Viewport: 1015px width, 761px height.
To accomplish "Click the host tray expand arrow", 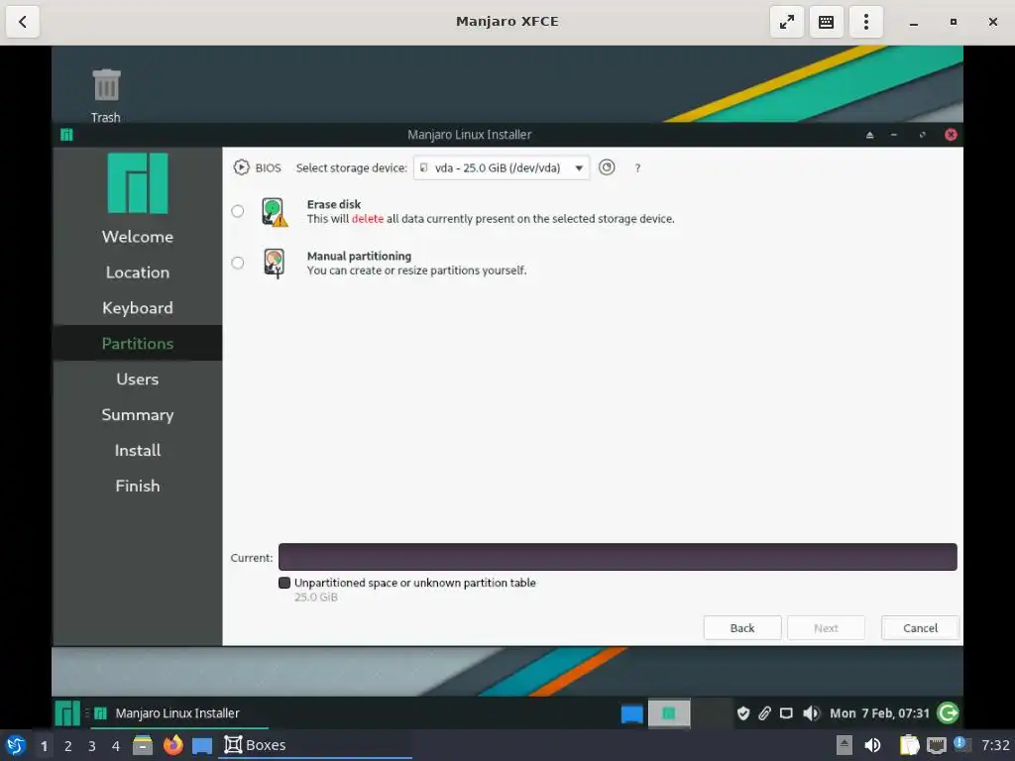I will (845, 745).
